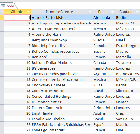Image resolution: width=140 pixels, height=134 pixels.
Task: Click the select-all corner box of datasheet
Action: point(2,12)
